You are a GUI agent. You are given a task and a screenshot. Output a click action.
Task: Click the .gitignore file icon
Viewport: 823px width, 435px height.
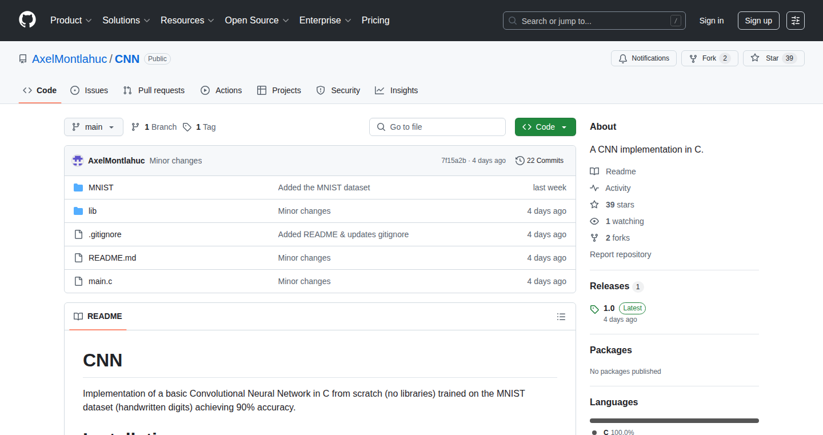pos(78,234)
